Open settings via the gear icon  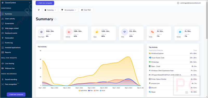coord(178,3)
